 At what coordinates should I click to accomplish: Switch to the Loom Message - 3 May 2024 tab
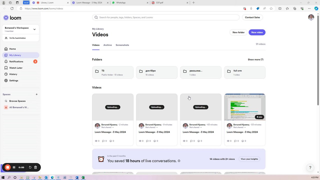click(x=90, y=2)
